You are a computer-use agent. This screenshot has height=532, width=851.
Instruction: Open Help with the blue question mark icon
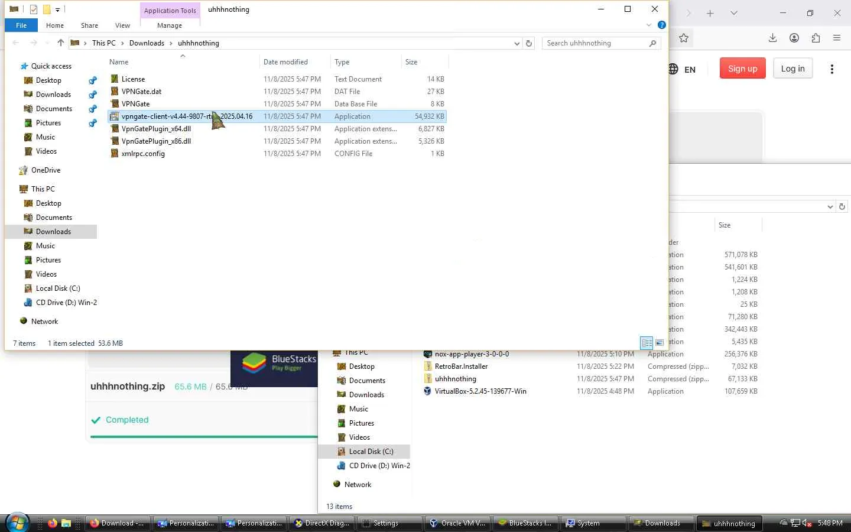point(662,25)
